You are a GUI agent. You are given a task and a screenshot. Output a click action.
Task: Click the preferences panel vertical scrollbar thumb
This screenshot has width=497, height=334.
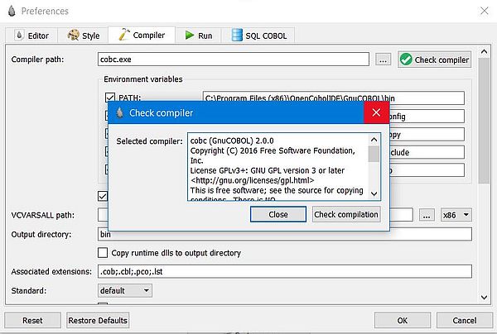484,120
